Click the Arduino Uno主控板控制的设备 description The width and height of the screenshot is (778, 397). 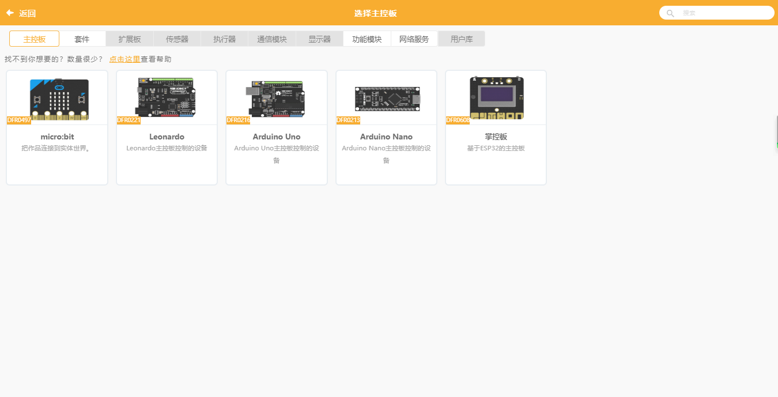point(277,154)
